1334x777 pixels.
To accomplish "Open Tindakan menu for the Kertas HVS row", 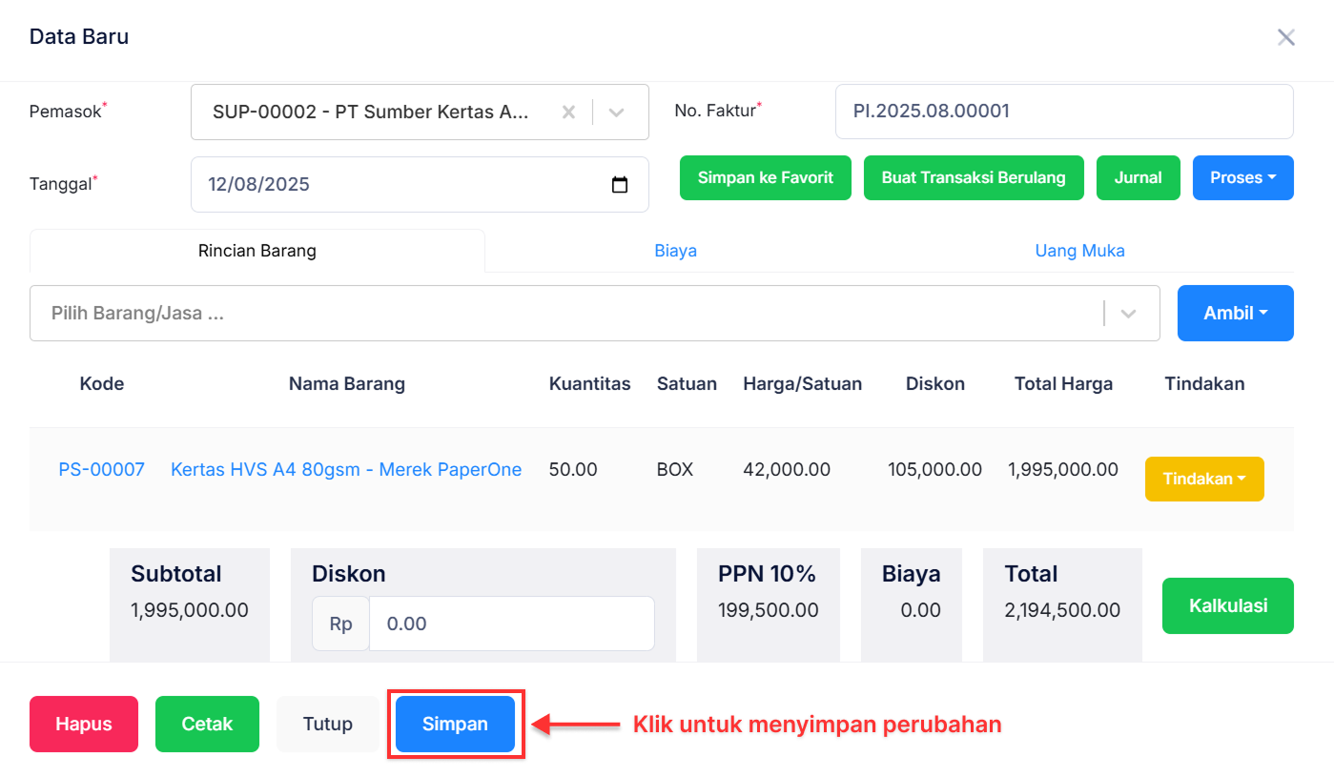I will (1204, 479).
